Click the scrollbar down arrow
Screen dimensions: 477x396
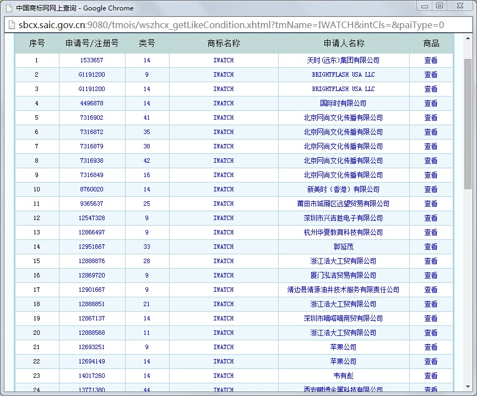click(x=468, y=387)
